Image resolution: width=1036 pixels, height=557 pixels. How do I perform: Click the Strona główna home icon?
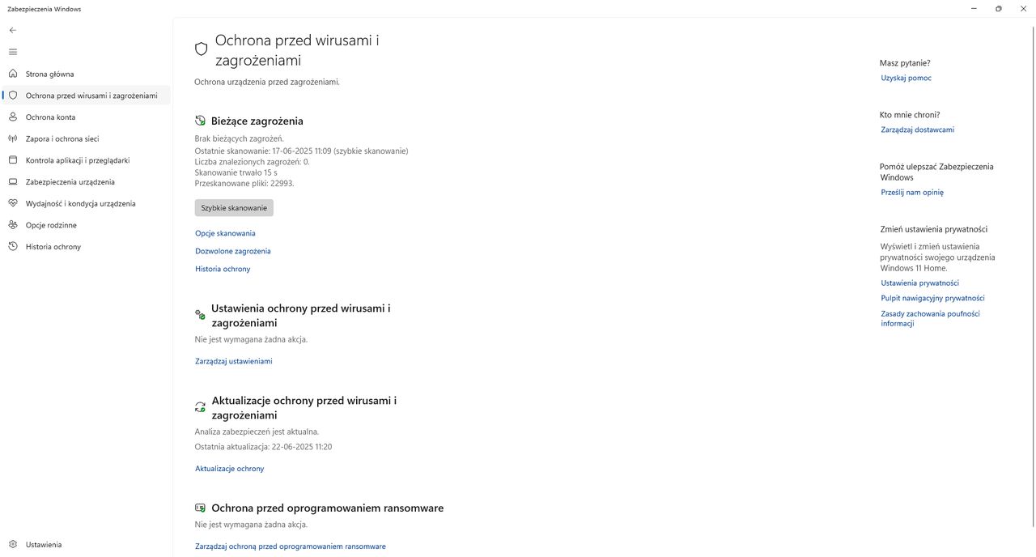click(x=12, y=74)
